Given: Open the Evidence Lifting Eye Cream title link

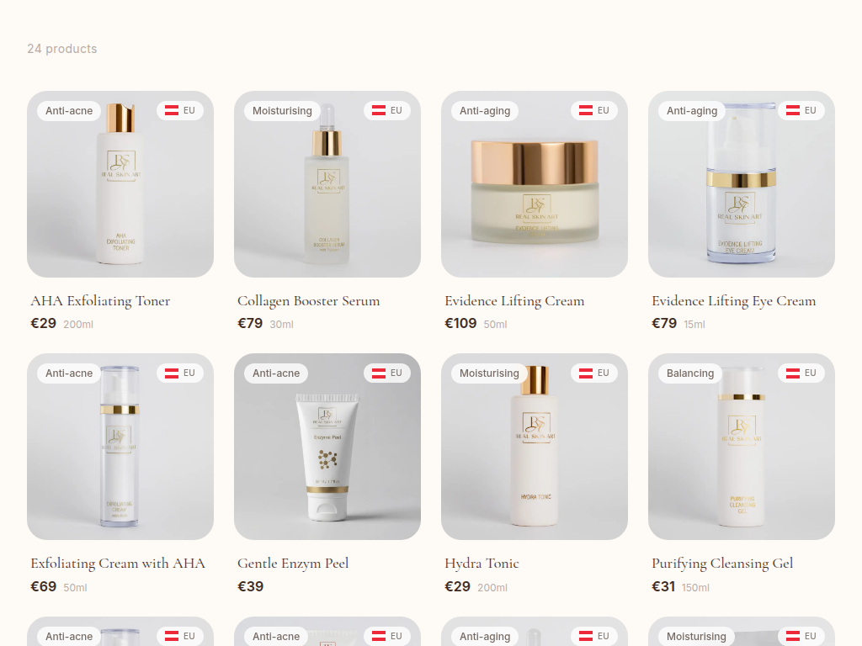Looking at the screenshot, I should 734,301.
